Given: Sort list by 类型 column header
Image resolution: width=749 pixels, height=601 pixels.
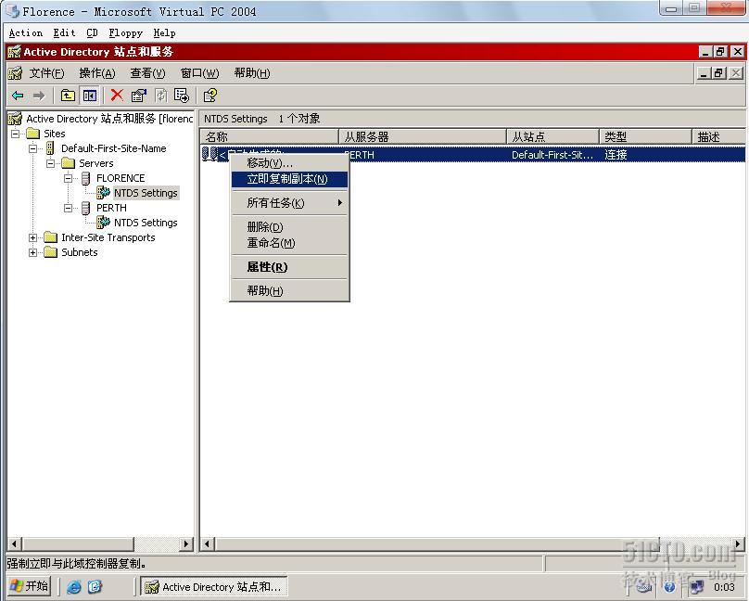Looking at the screenshot, I should point(645,137).
